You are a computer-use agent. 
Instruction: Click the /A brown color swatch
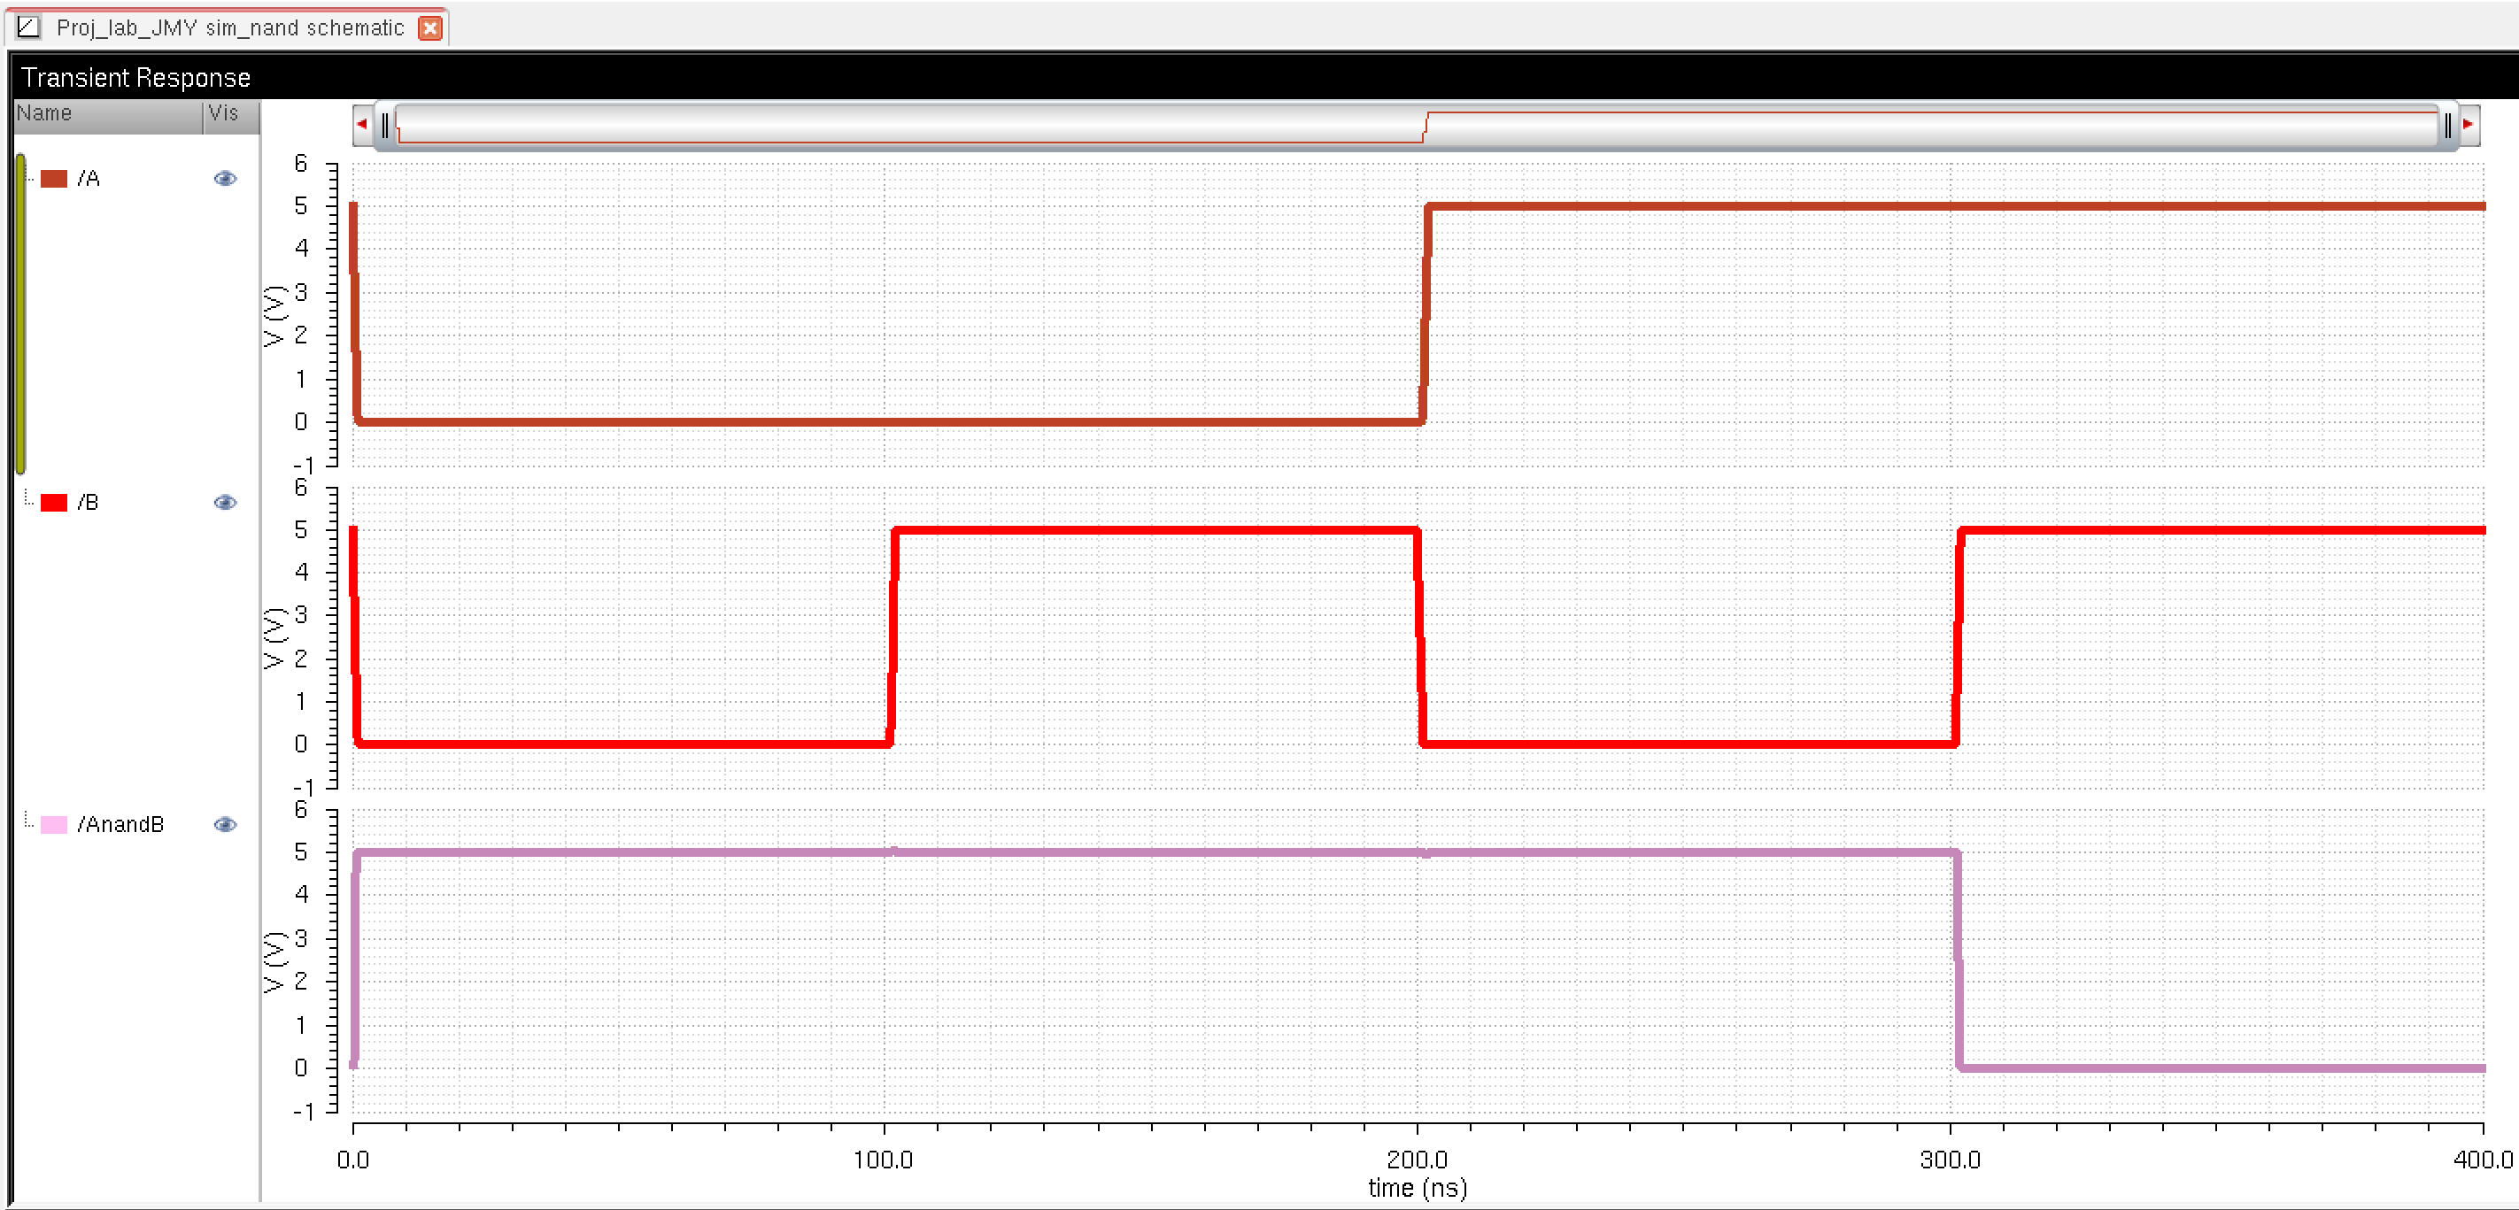tap(54, 179)
